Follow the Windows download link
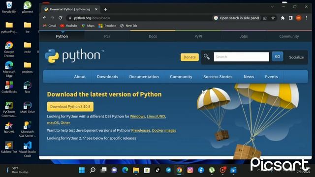 tap(137, 117)
